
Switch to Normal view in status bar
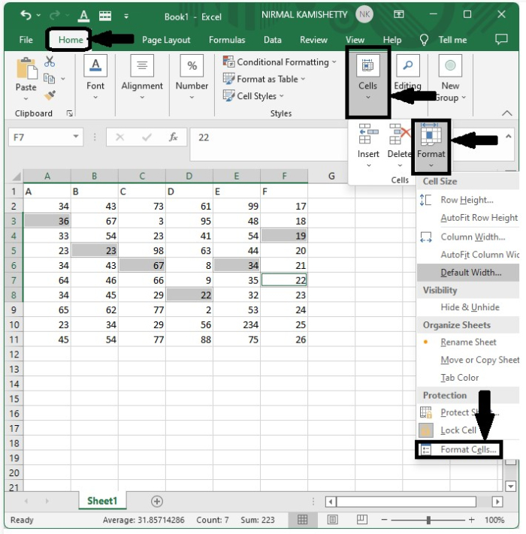(303, 520)
